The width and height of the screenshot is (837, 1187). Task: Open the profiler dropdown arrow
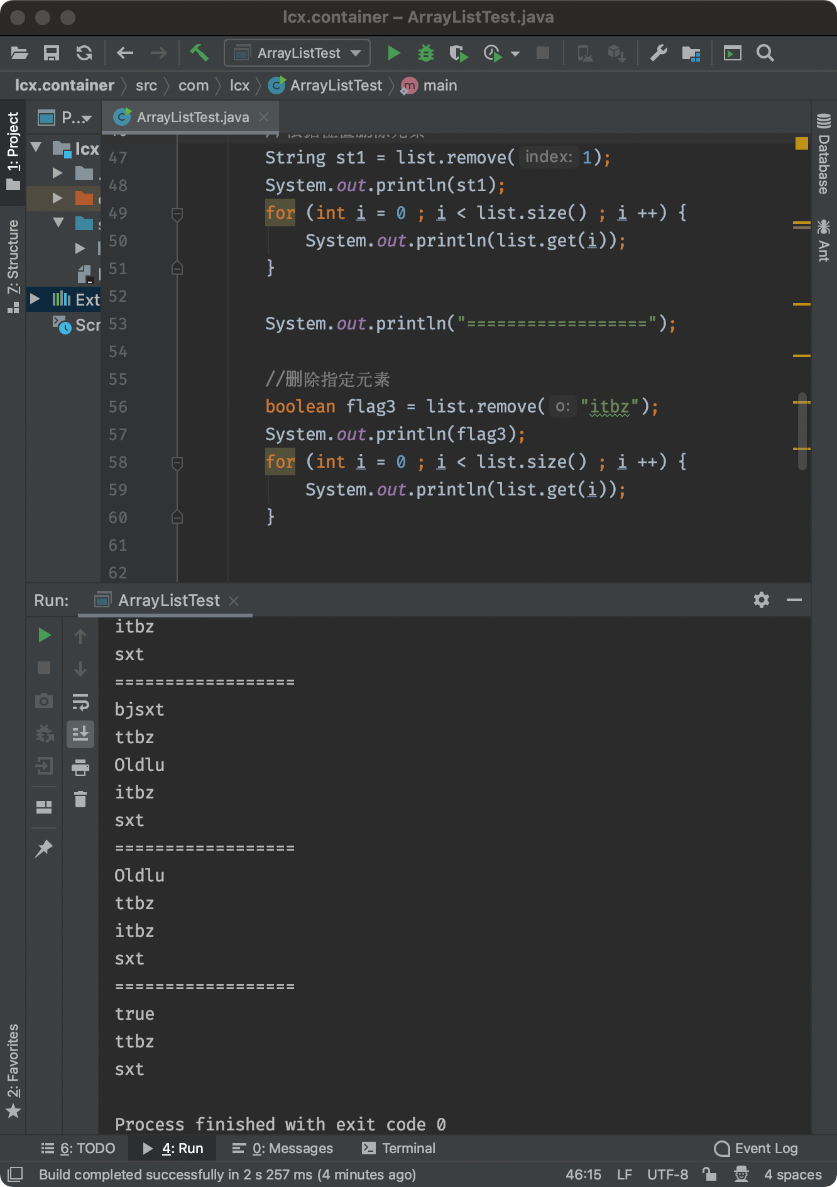(515, 54)
